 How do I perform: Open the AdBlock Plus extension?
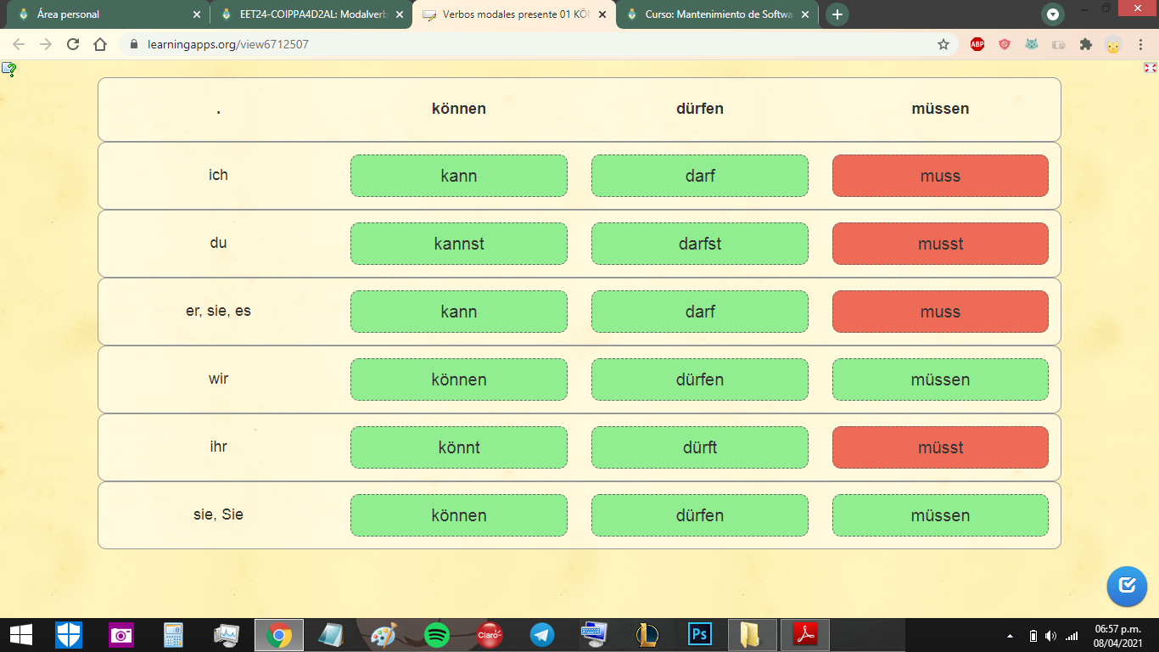pos(977,44)
